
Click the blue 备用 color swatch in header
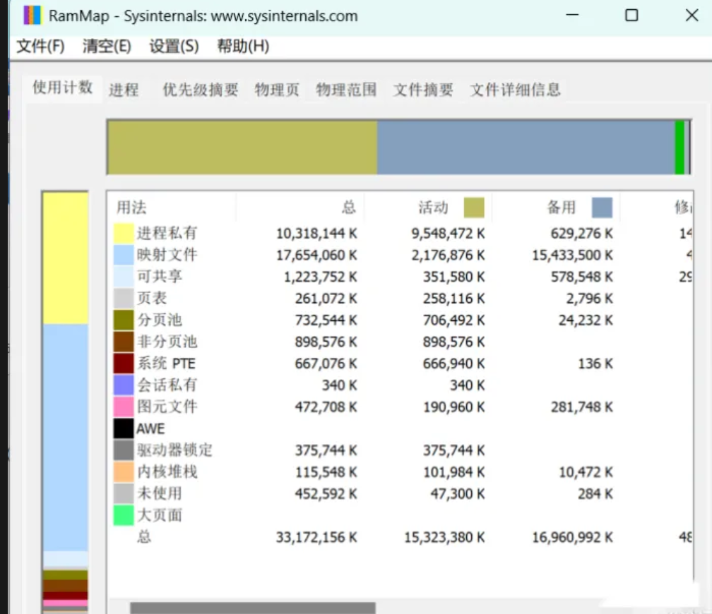pyautogui.click(x=602, y=207)
